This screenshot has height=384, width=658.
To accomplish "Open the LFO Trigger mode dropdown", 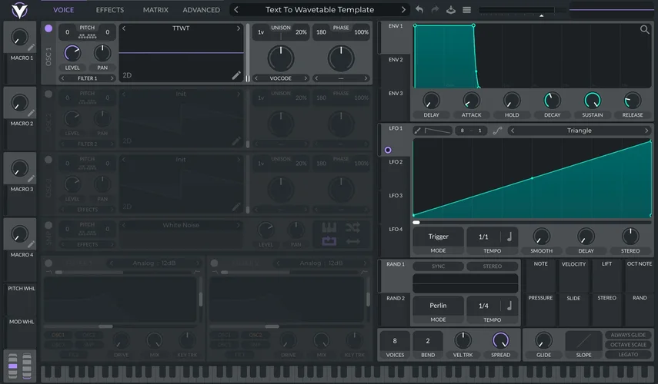I will pos(438,237).
